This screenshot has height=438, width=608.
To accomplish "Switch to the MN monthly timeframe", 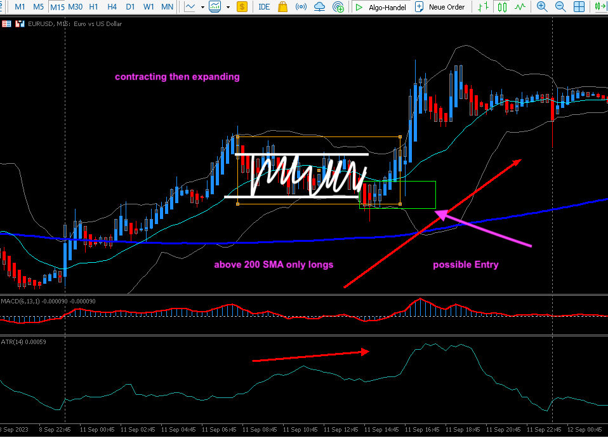I will (167, 6).
